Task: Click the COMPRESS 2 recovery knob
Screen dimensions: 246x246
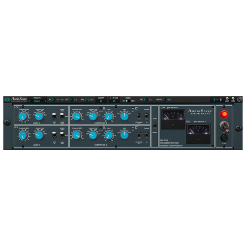Action: (x=93, y=135)
